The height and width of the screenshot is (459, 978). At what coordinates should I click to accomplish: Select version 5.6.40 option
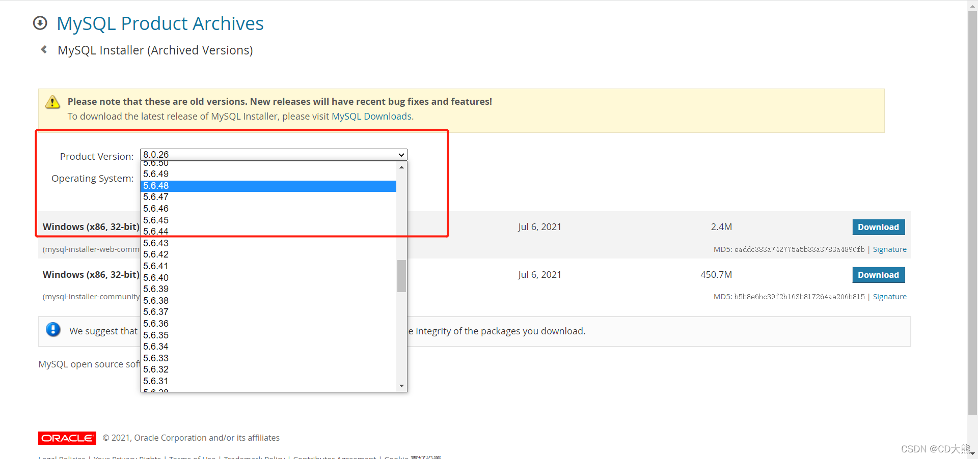pos(268,278)
